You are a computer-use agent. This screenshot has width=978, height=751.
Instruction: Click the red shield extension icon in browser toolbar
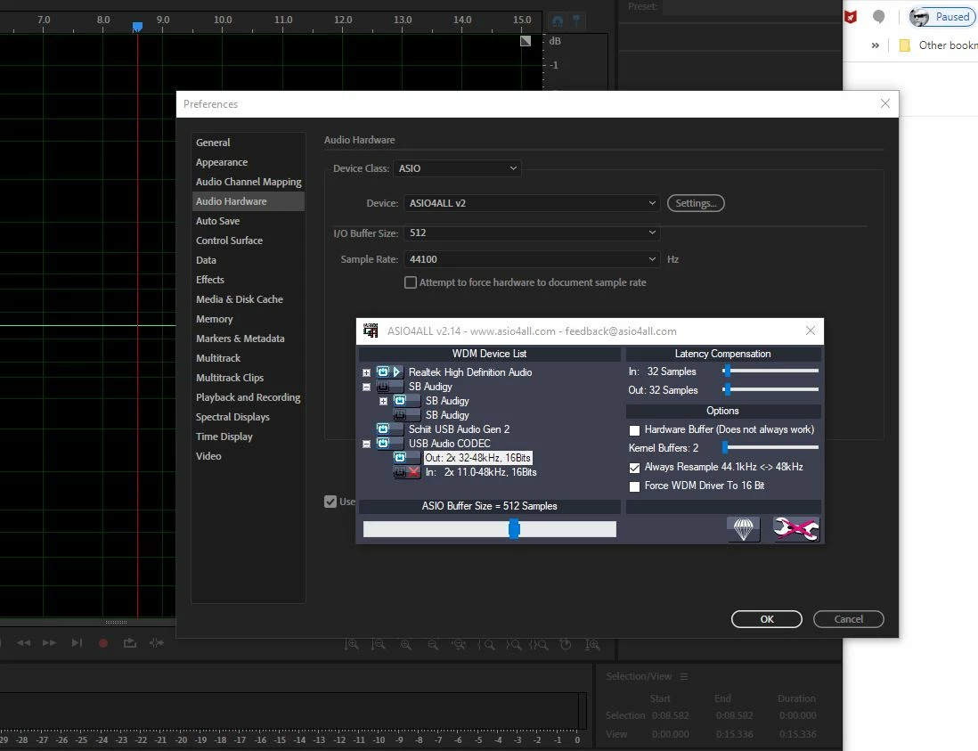click(851, 17)
